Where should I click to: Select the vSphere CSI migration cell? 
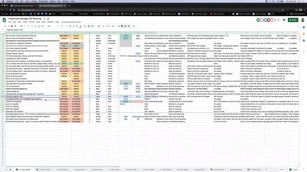pyautogui.click(x=32, y=102)
